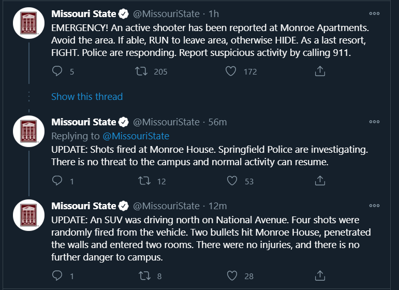The height and width of the screenshot is (290, 399).
Task: Open more options on the 1h tweet
Action: tap(374, 13)
